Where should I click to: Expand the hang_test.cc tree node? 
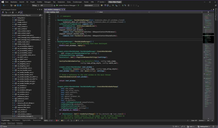(x=13, y=18)
